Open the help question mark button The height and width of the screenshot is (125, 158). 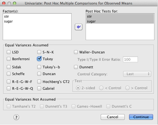16,117
